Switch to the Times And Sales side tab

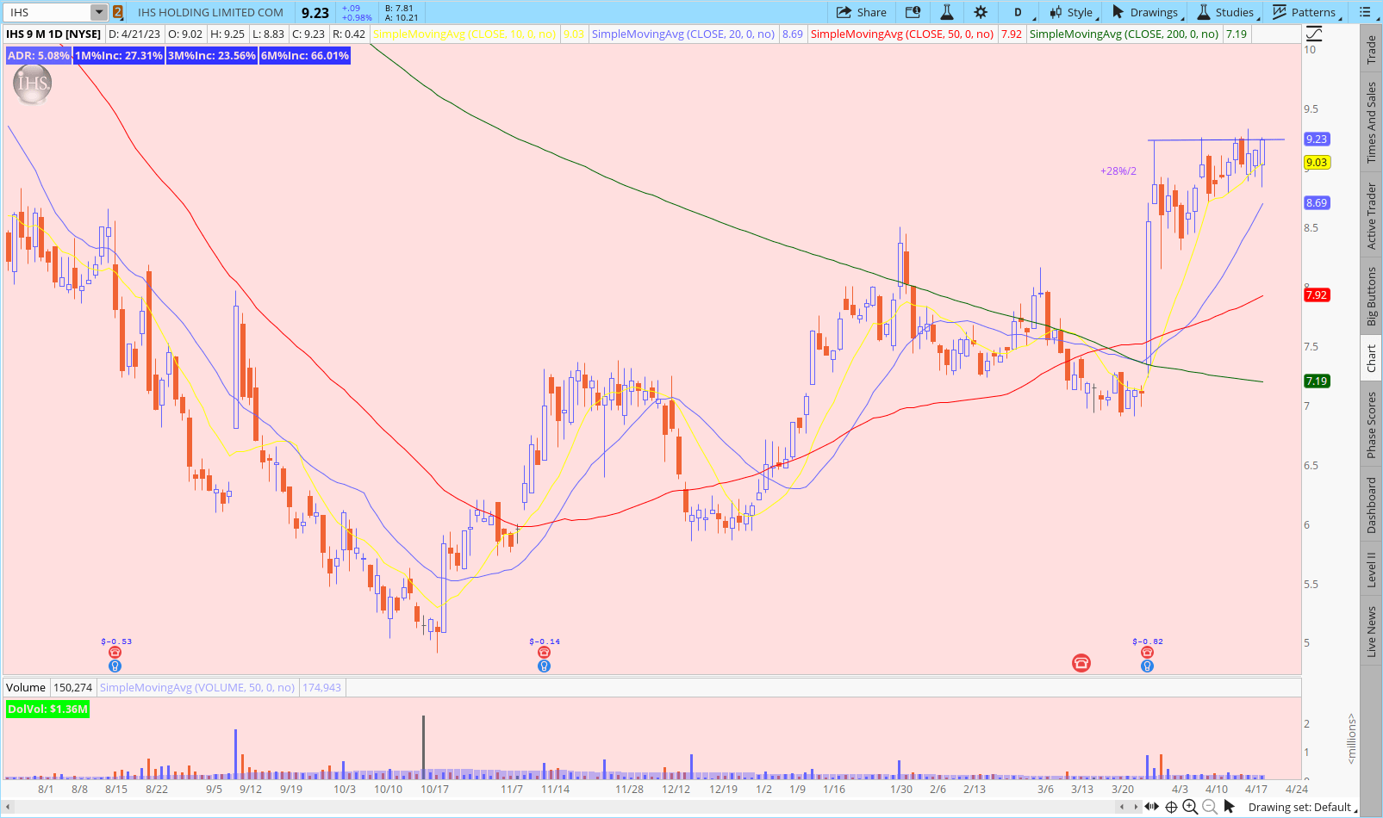(1371, 123)
